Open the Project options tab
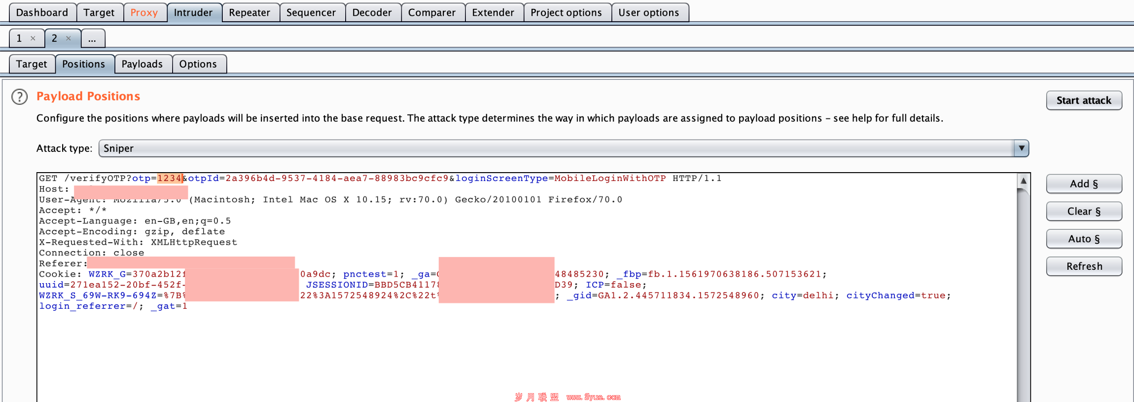 (566, 12)
